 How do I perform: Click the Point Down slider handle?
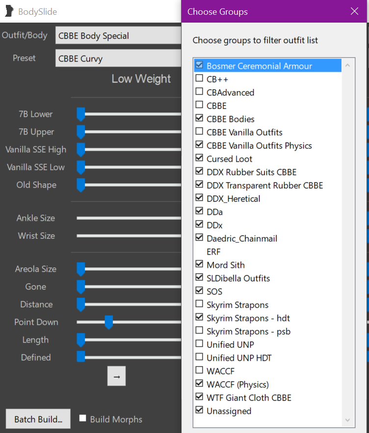108,322
